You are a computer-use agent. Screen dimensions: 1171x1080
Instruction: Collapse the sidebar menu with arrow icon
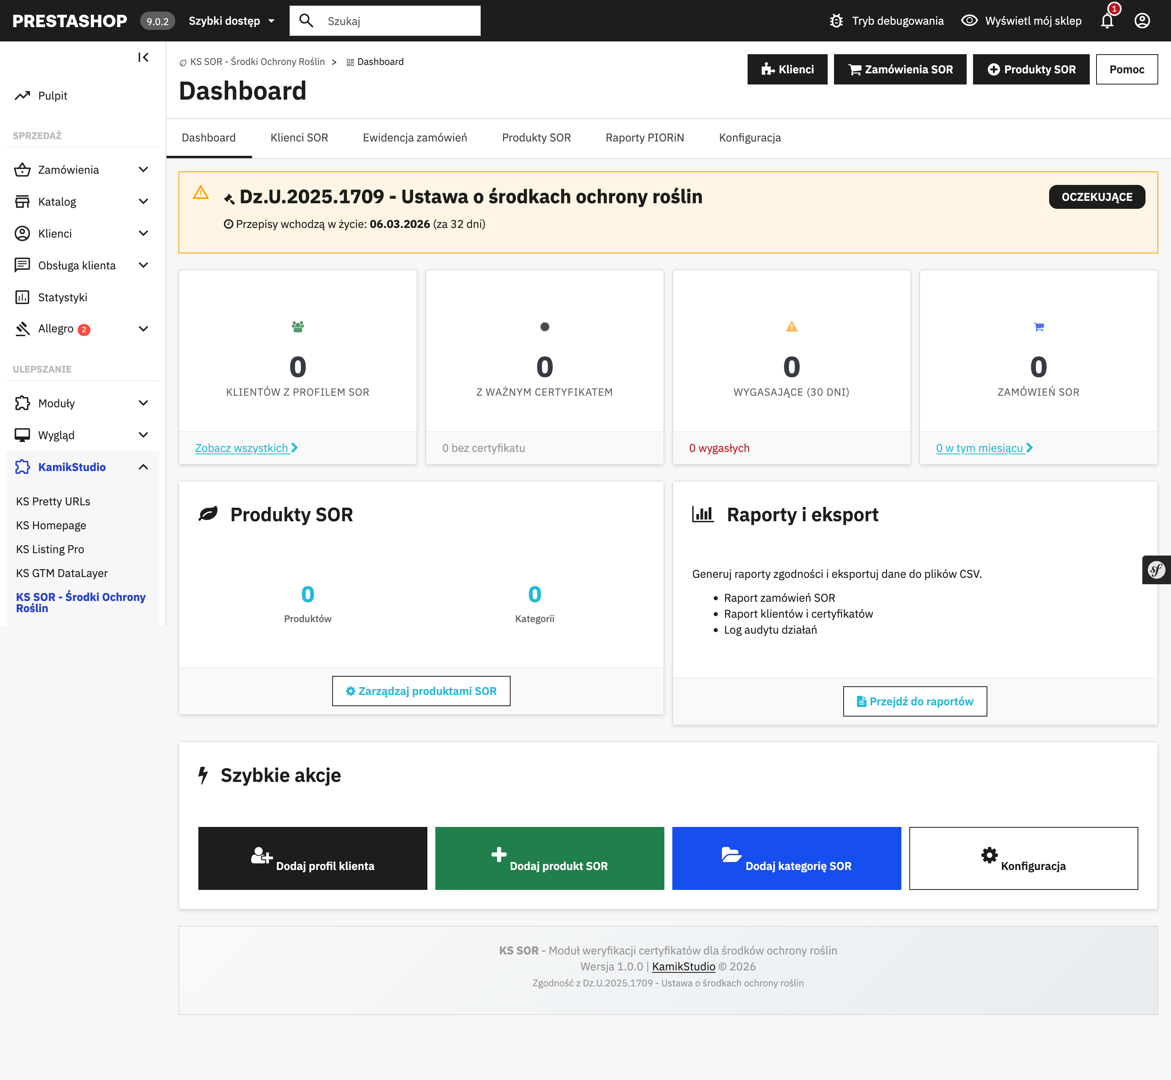[143, 57]
